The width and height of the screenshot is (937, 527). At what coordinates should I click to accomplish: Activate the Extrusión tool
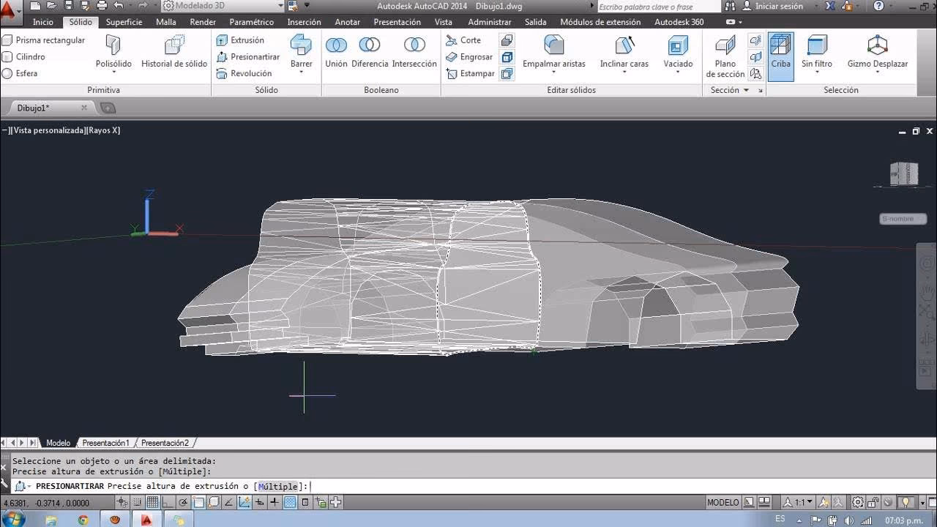tap(247, 42)
